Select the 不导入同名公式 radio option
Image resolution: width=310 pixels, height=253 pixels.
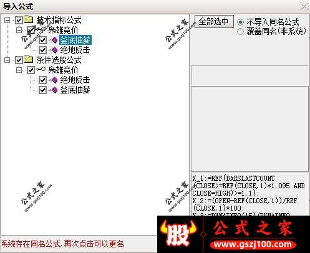(240, 22)
